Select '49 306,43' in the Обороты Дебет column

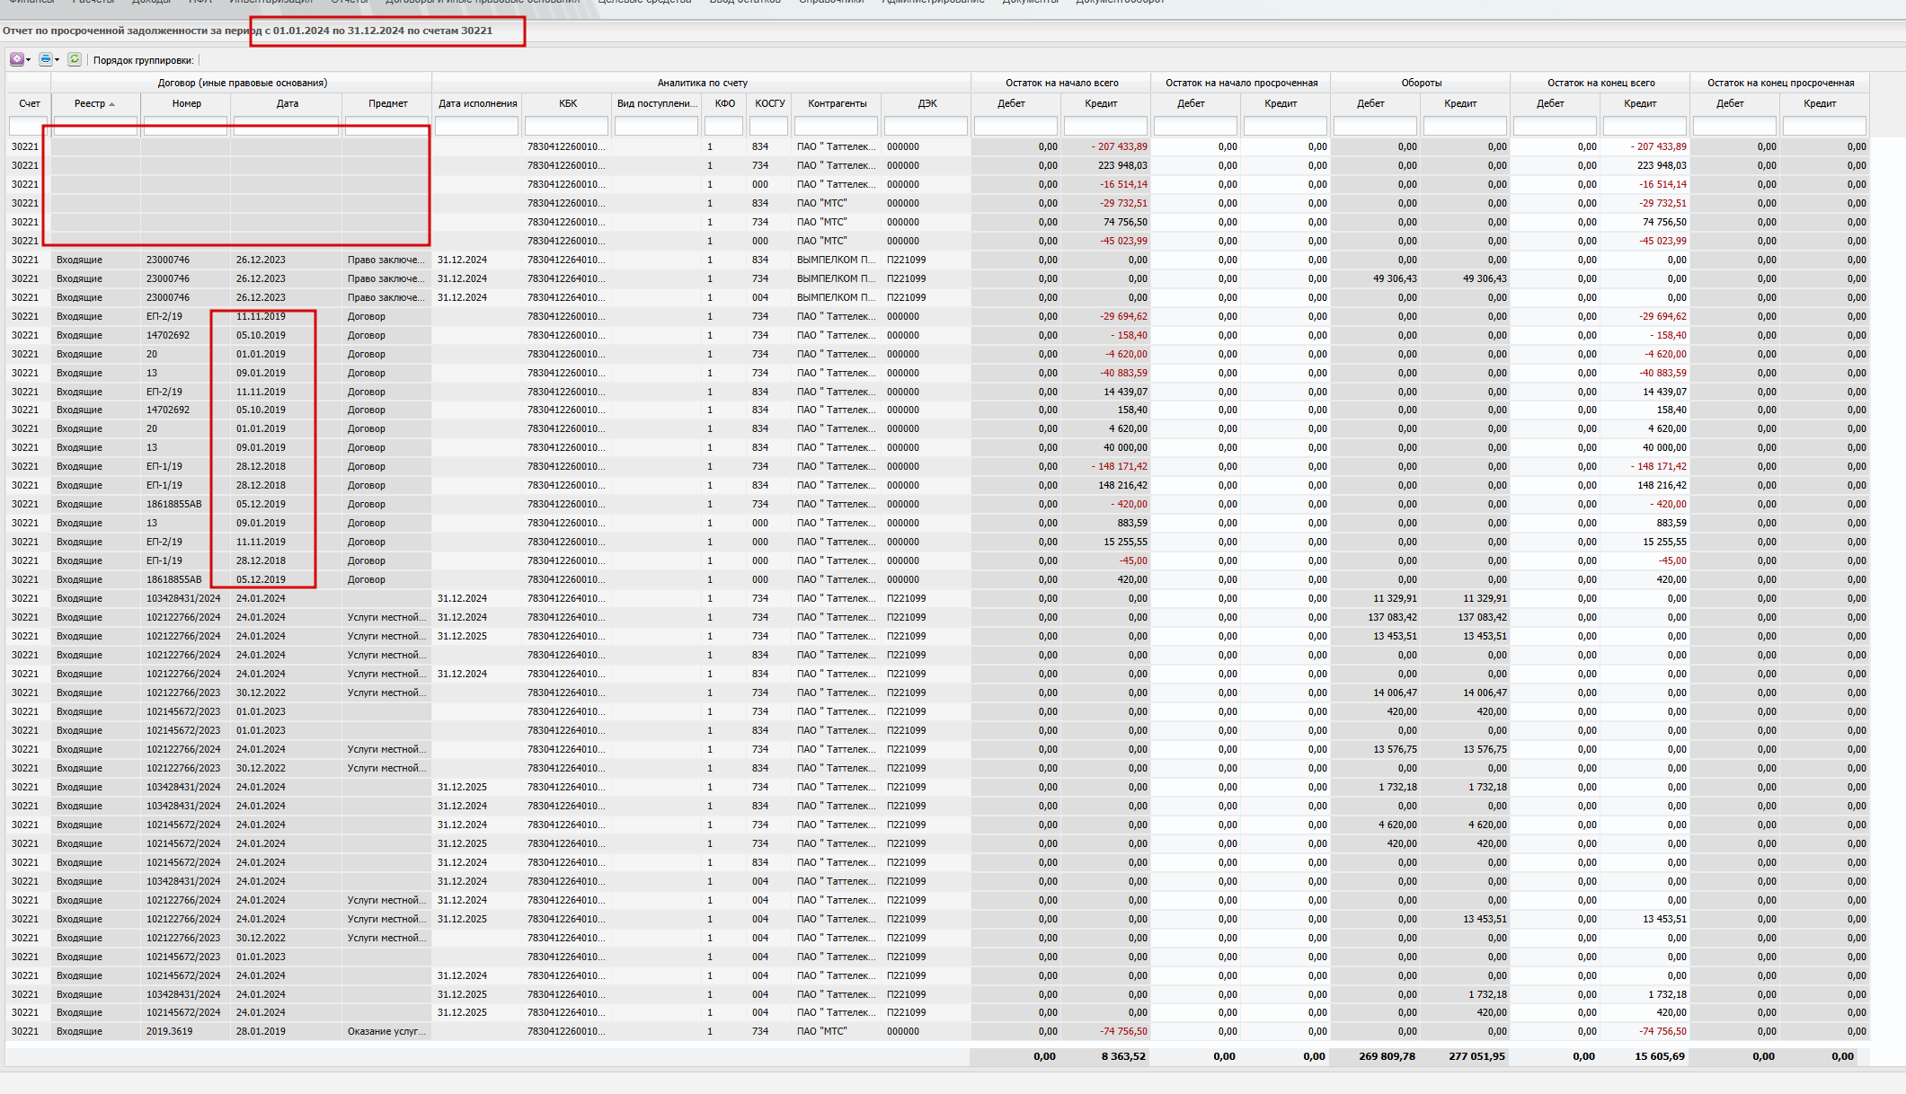pyautogui.click(x=1395, y=278)
